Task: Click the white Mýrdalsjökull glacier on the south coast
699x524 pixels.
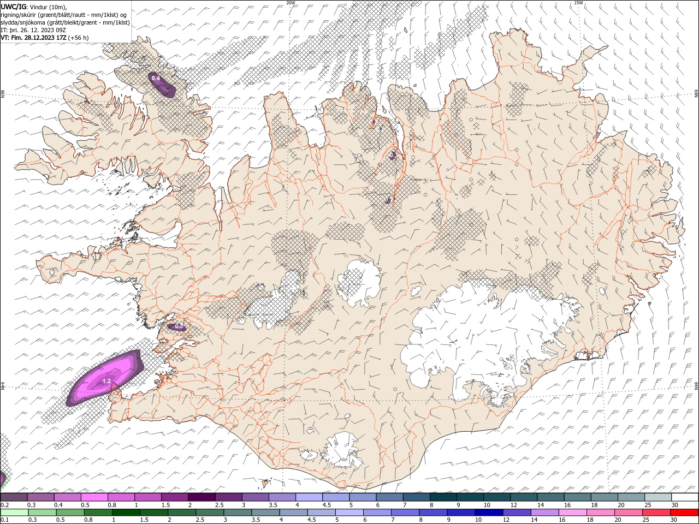Action: [342, 450]
